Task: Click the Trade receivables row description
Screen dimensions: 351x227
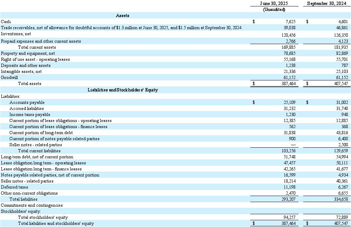Action: click(121, 28)
